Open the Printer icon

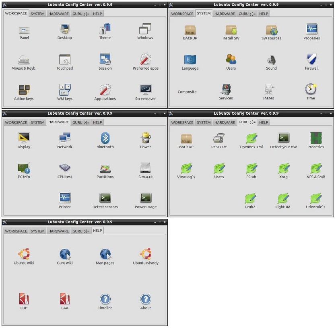pos(65,198)
